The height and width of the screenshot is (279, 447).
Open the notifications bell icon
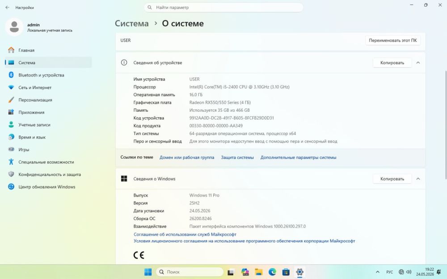point(439,272)
